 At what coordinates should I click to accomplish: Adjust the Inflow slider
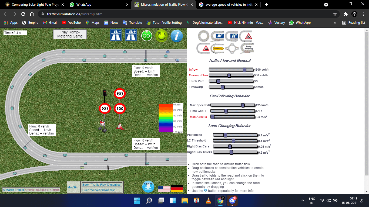pyautogui.click(x=231, y=70)
